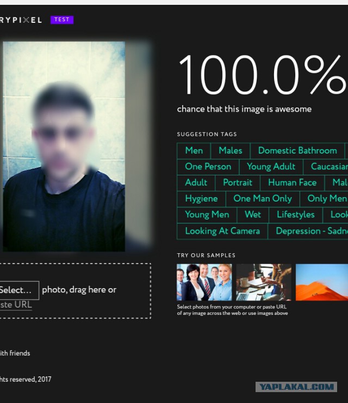
Task: Pick the One Man Only tag
Action: click(263, 199)
